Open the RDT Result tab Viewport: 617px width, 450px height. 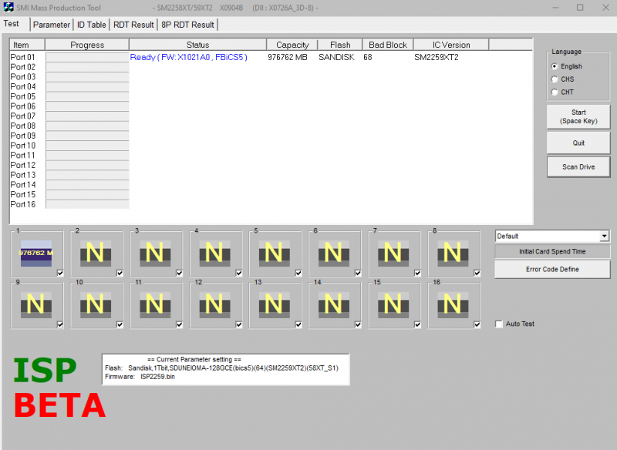[x=133, y=25]
